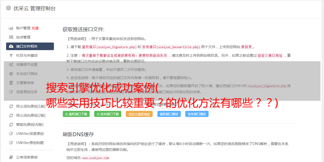Image resolution: width=324 pixels, height=162 pixels.
Task: Open 账户管理 via its bar chart icon
Action: pos(11,28)
